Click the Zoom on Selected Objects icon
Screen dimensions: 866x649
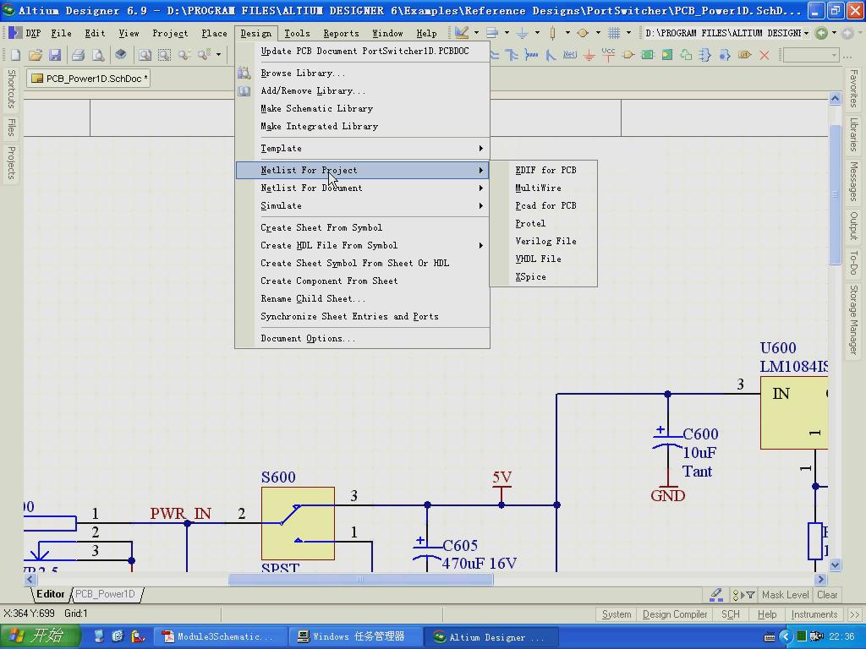click(x=184, y=55)
